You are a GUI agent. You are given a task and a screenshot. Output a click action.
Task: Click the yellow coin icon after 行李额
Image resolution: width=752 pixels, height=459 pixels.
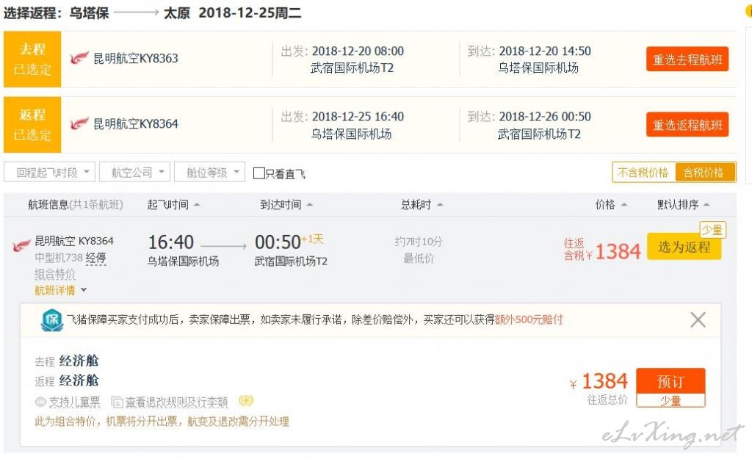[246, 400]
